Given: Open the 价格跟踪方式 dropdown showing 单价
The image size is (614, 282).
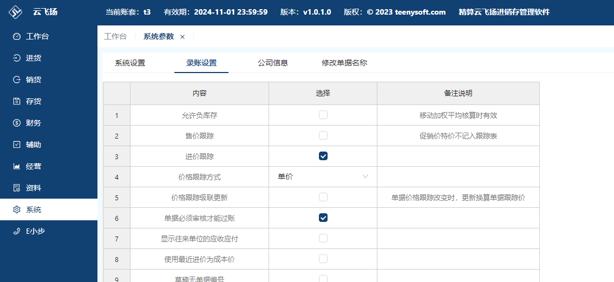Looking at the screenshot, I should [323, 176].
